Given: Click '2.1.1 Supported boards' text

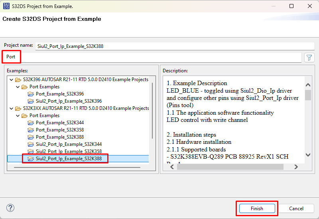Looking at the screenshot, I should point(196,149).
